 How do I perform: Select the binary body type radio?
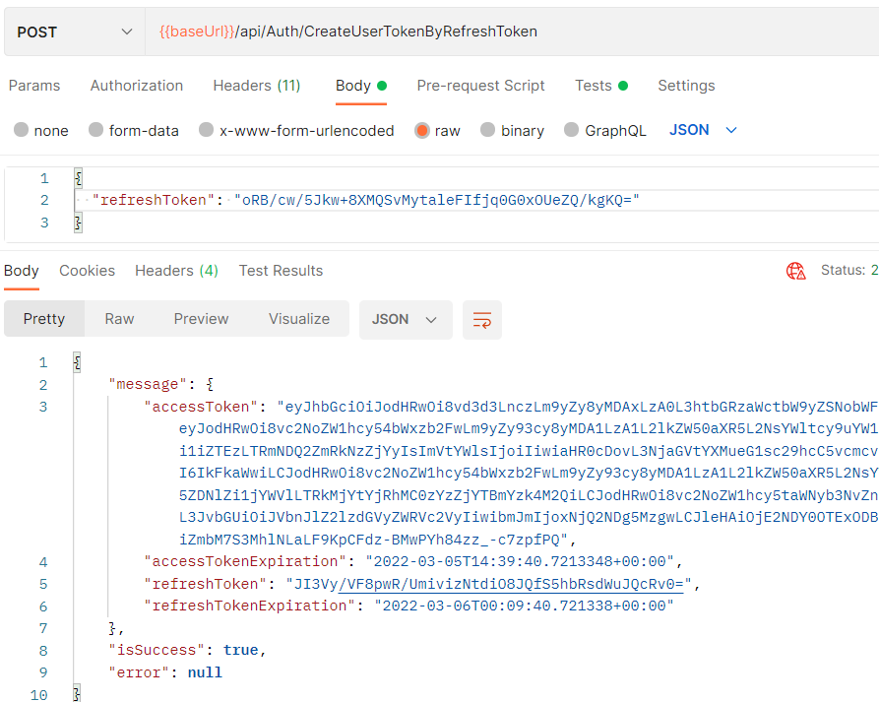487,130
